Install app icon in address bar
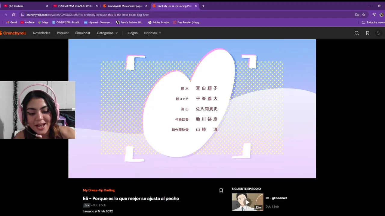 [357, 15]
